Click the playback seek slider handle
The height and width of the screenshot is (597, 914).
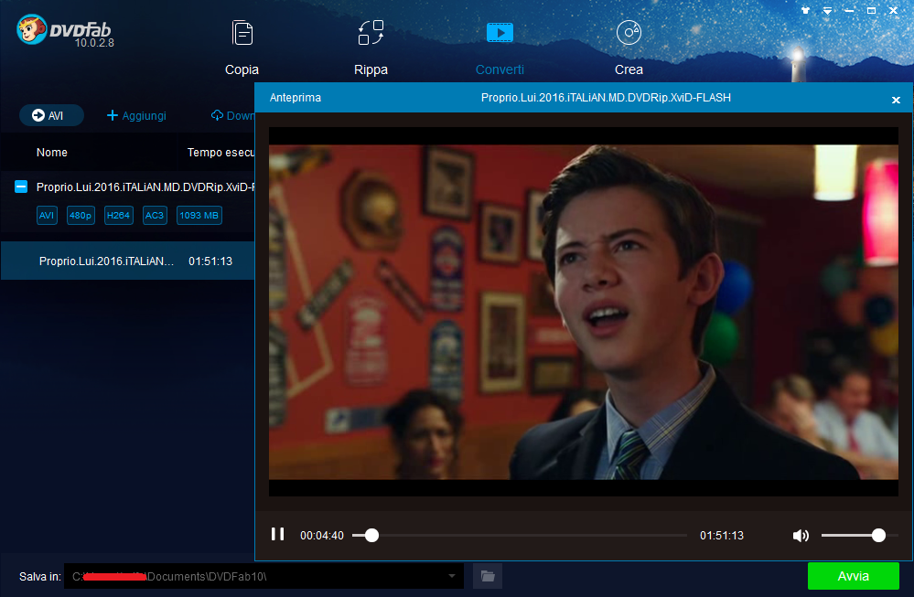pyautogui.click(x=371, y=535)
